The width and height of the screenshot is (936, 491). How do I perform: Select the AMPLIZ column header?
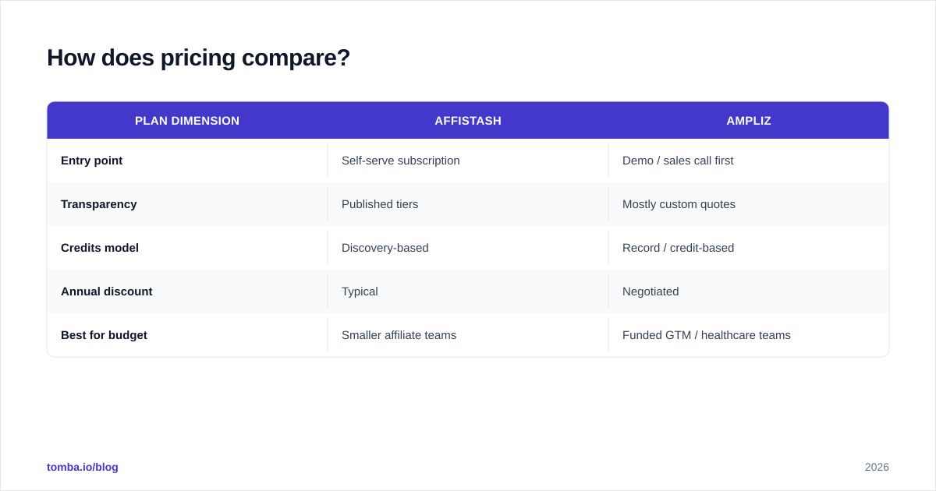[749, 121]
